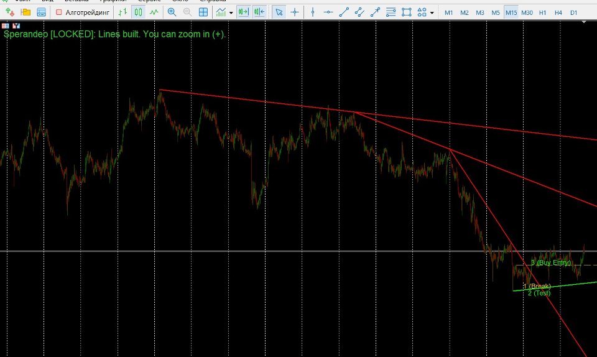Switch timeframe to M1

coord(449,12)
